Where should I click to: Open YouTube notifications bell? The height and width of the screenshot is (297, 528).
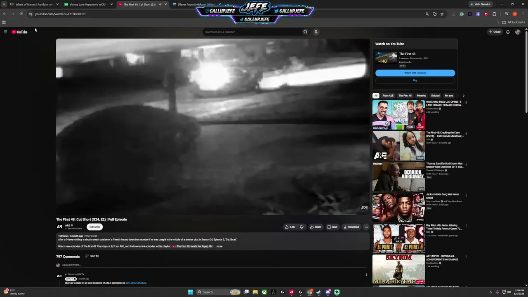[508, 32]
